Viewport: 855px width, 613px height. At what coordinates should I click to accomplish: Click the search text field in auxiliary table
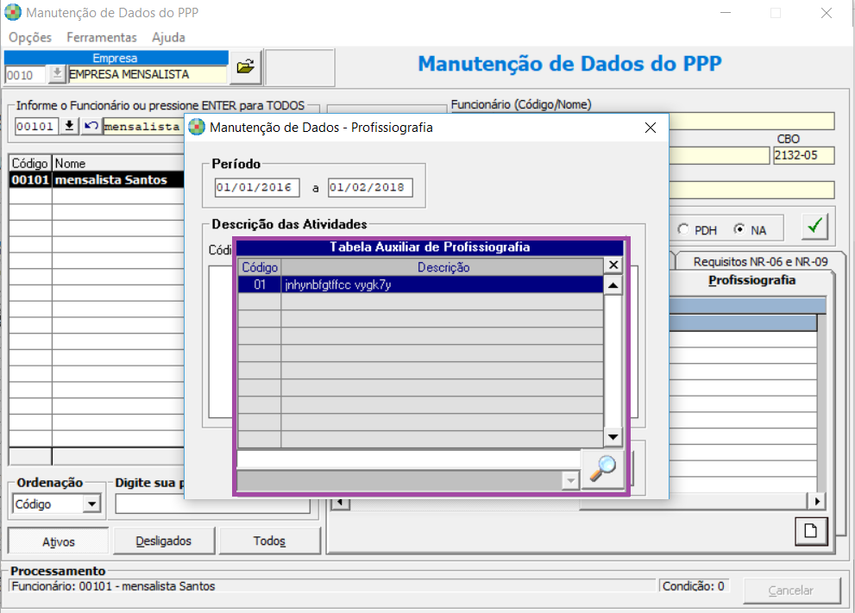coord(410,460)
